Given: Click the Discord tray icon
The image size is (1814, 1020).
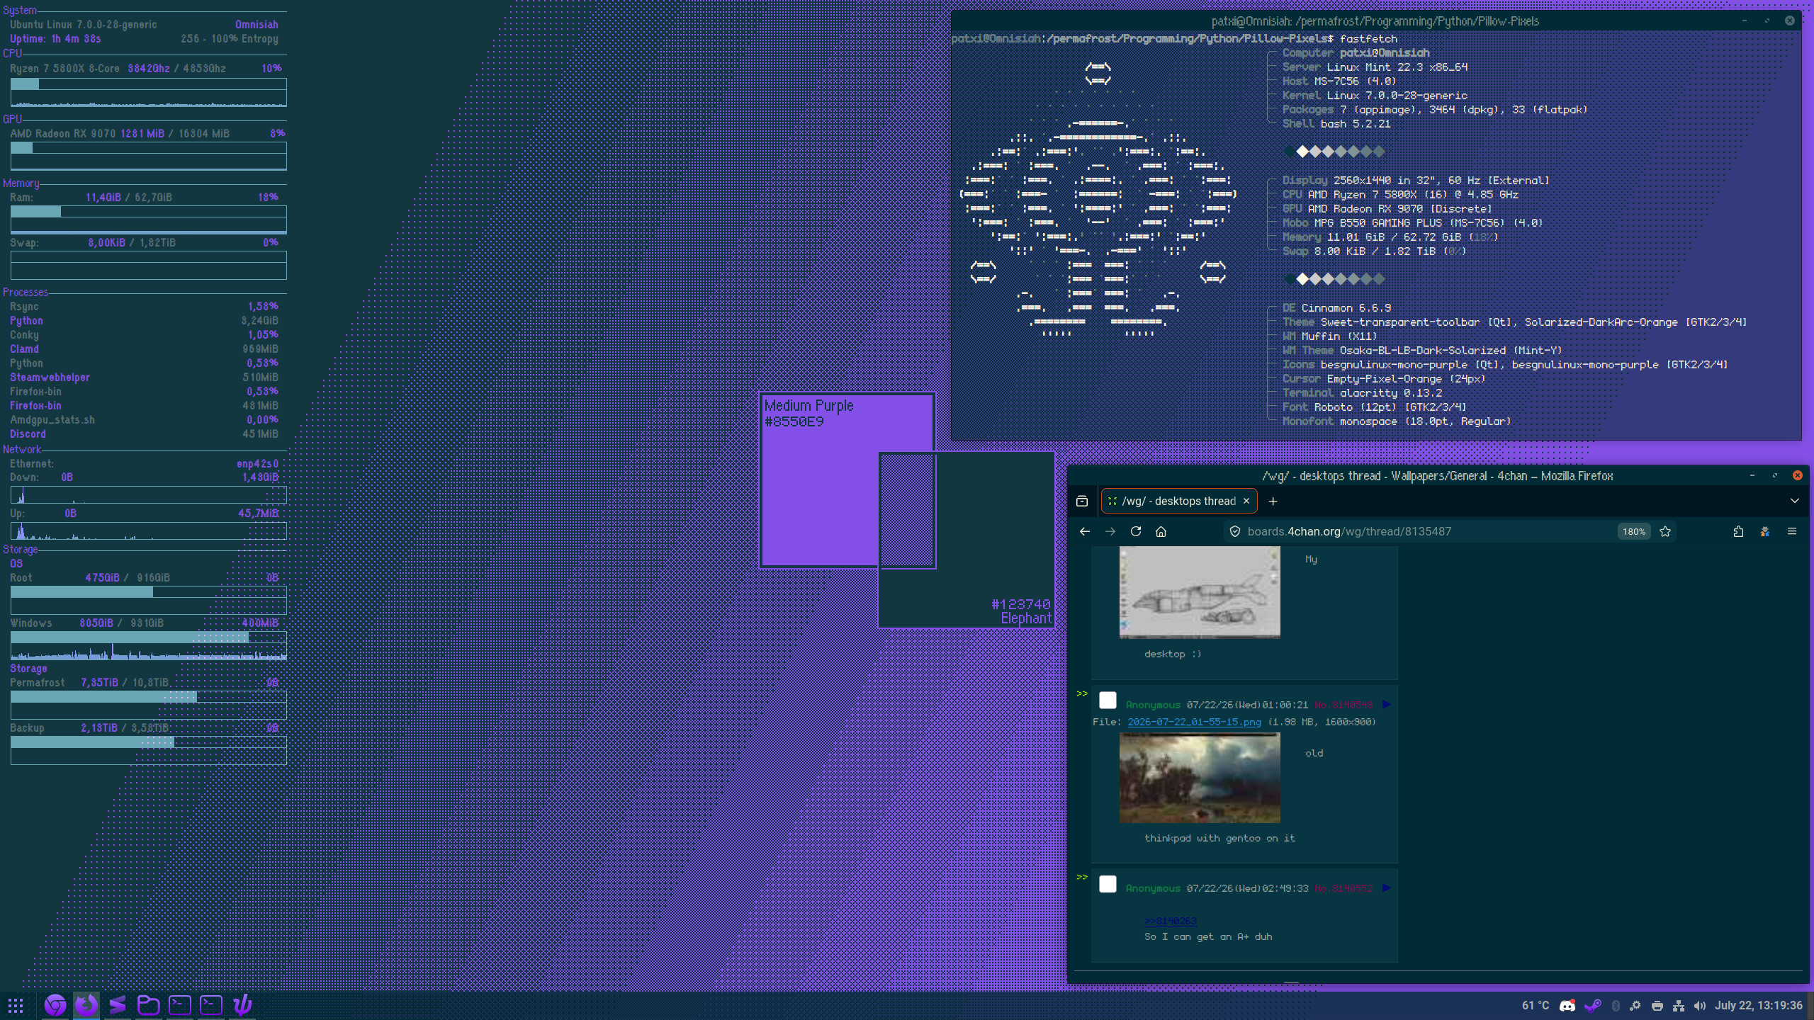Looking at the screenshot, I should point(1567,1006).
